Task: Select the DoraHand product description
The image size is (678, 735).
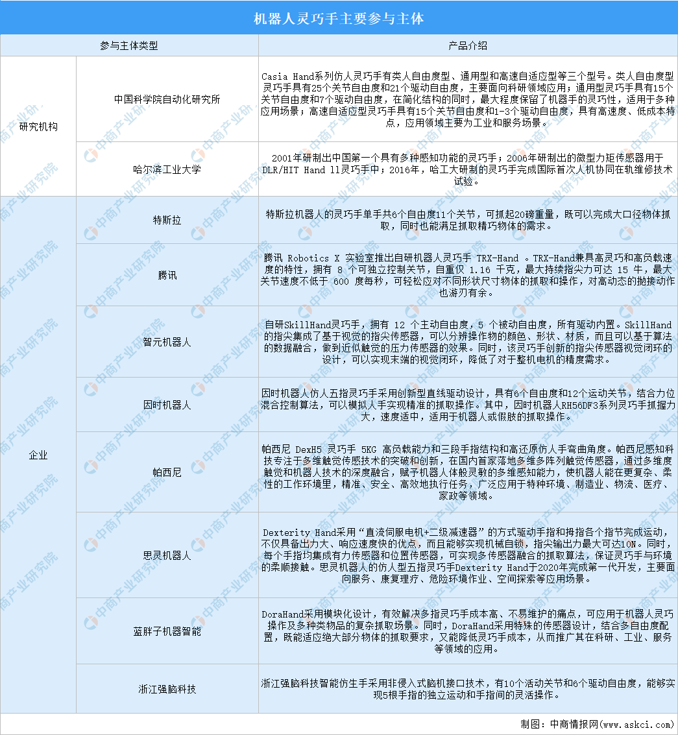Action: pos(468,631)
